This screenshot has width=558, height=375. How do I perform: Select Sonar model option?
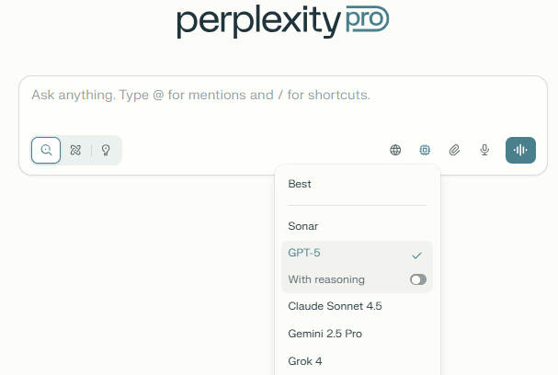tap(303, 226)
